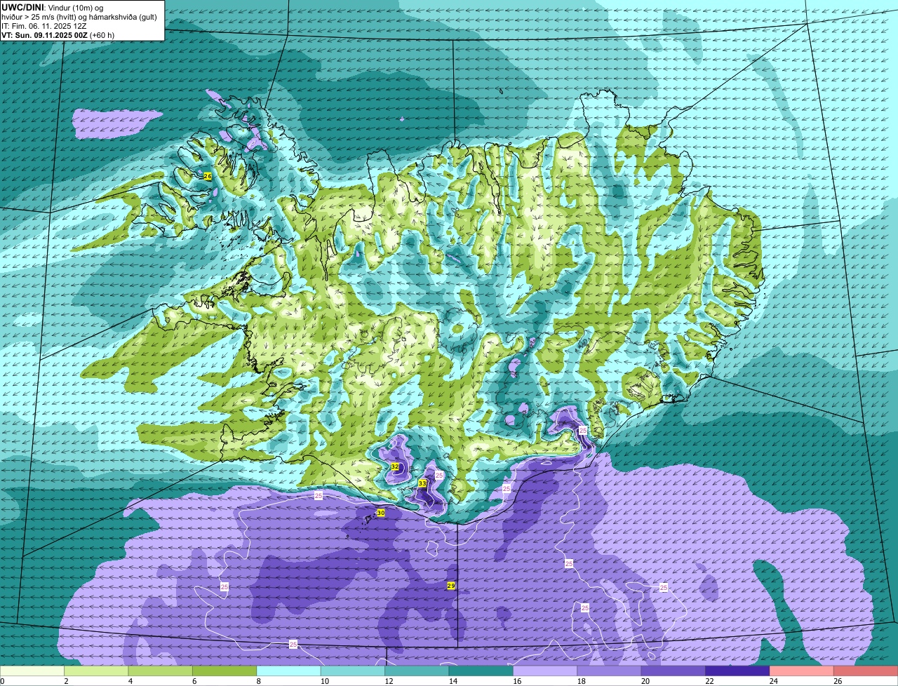Select the legend swatch for 6–8 m/s

click(224, 671)
